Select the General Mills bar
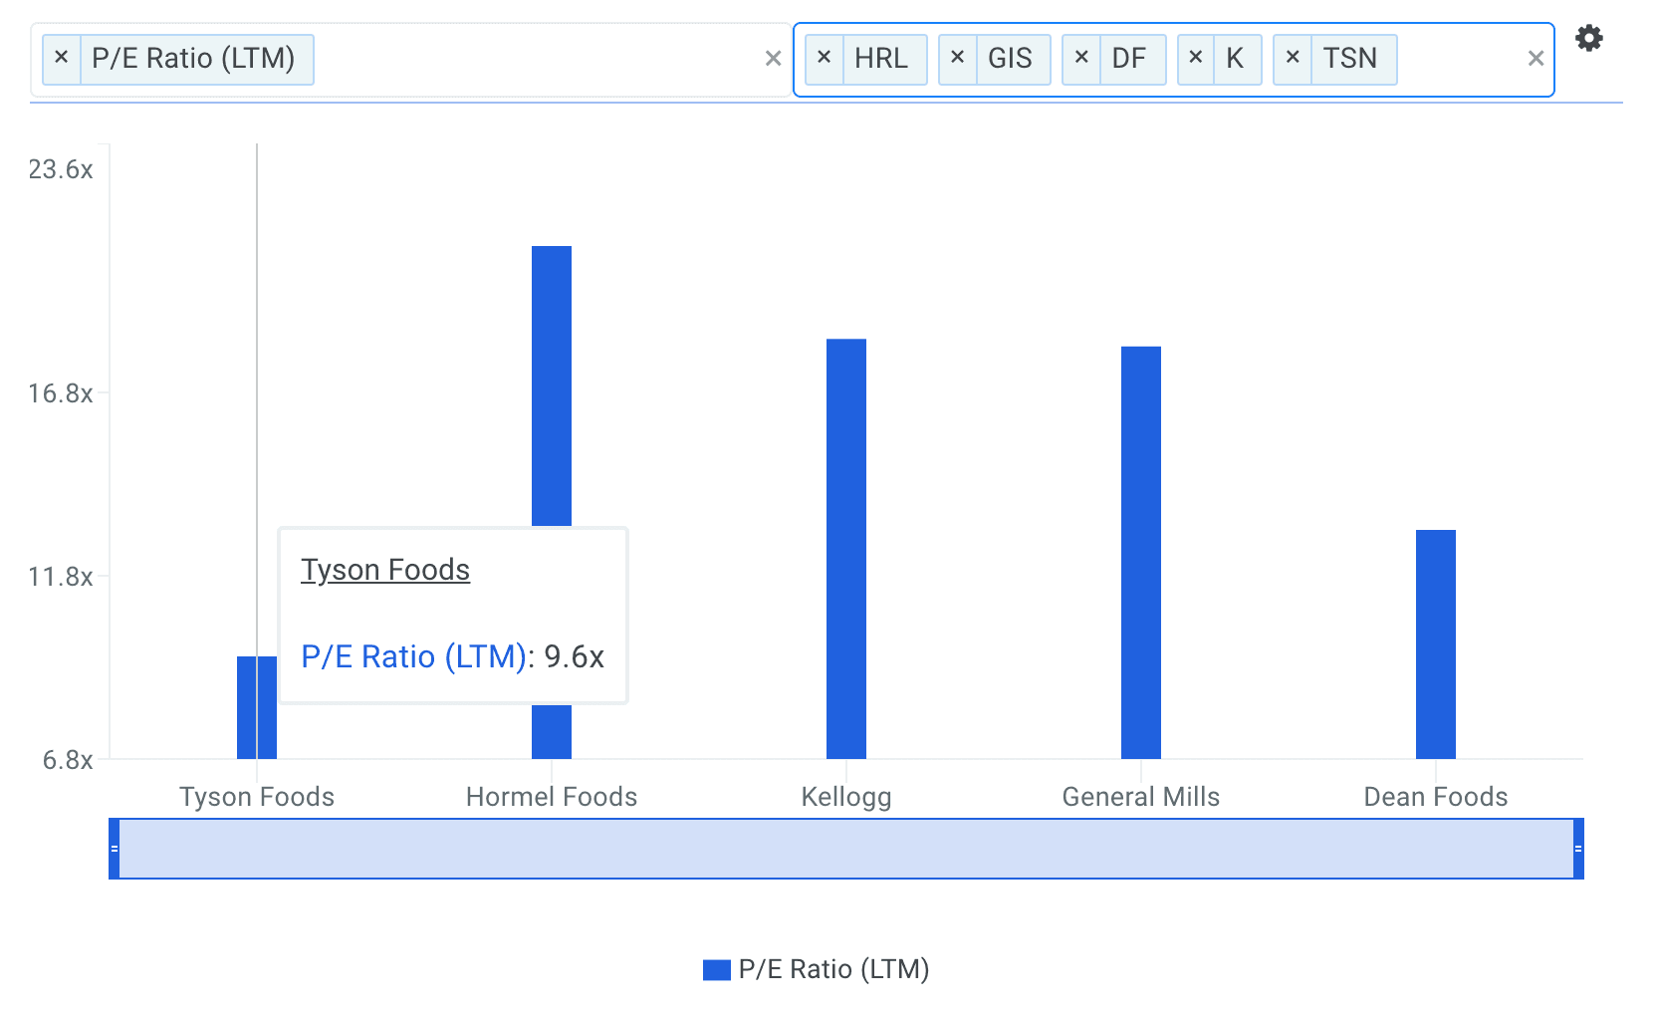The width and height of the screenshot is (1657, 1016). tap(1140, 553)
